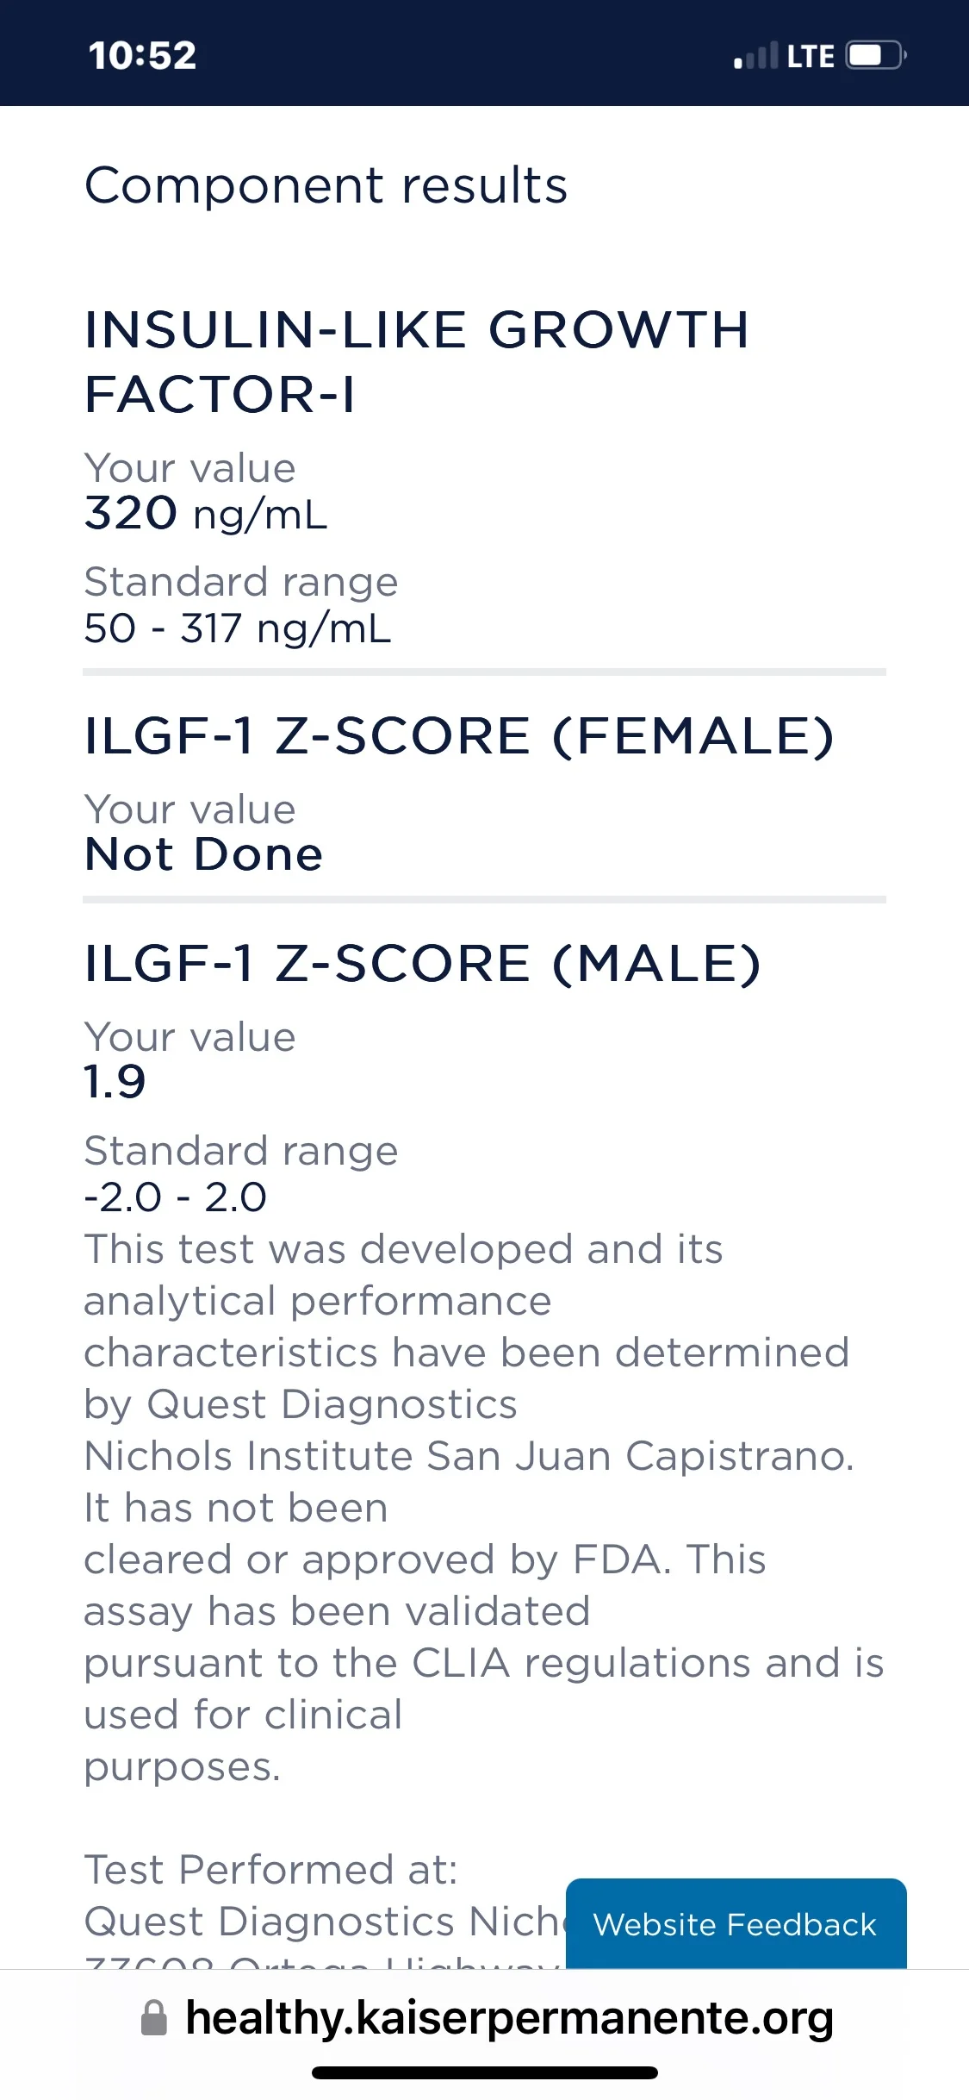Tap the -2.0 - 2.0 standard range
The width and height of the screenshot is (969, 2100).
175,1197
